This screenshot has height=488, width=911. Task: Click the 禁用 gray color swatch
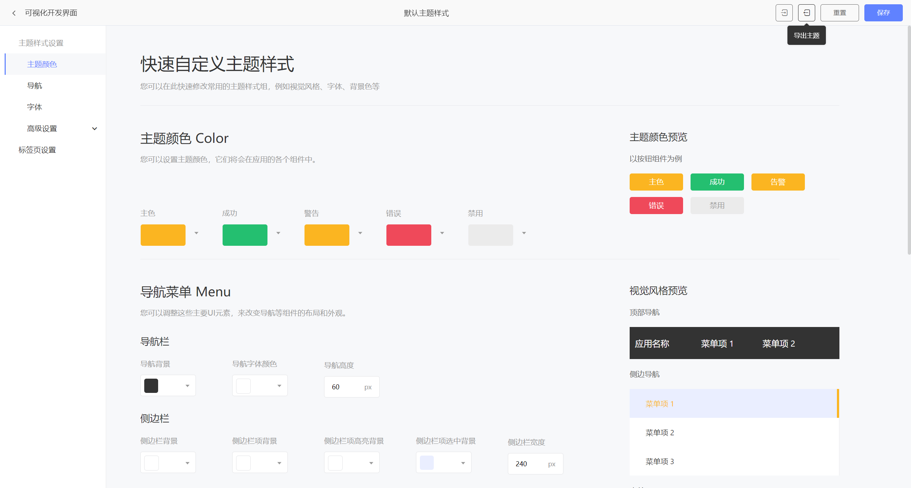[x=491, y=235]
